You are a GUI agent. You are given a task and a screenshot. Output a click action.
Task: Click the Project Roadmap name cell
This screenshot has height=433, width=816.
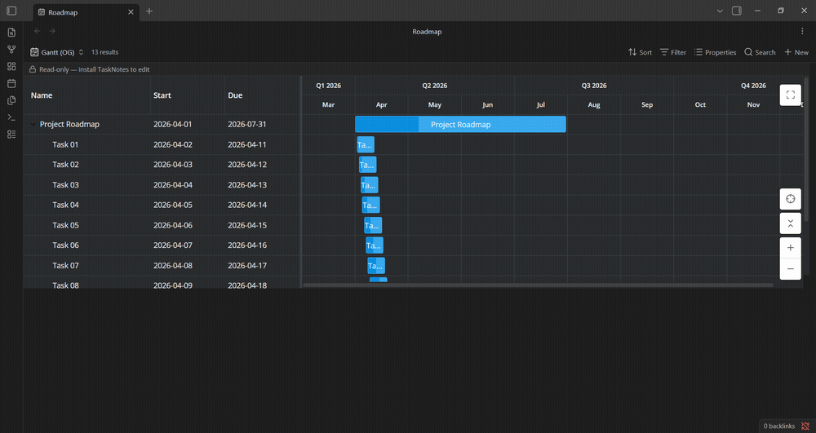coord(69,124)
